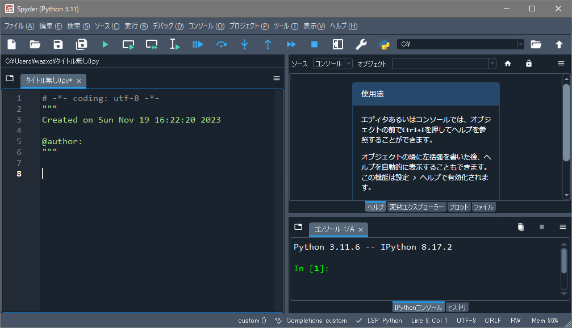Screen dimensions: 572x328
Task: Click the console trash remove-variables icon
Action: (x=521, y=227)
